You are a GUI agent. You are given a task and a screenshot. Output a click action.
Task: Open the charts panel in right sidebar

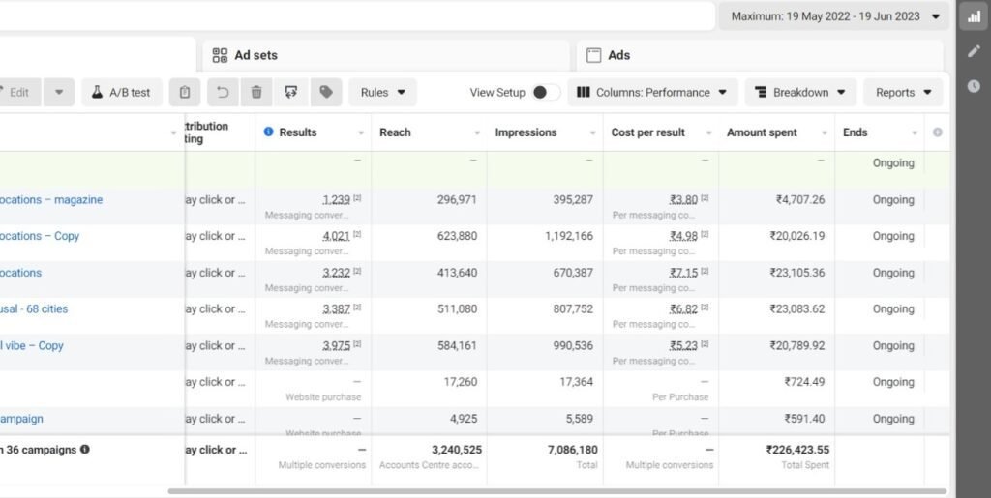click(x=974, y=16)
